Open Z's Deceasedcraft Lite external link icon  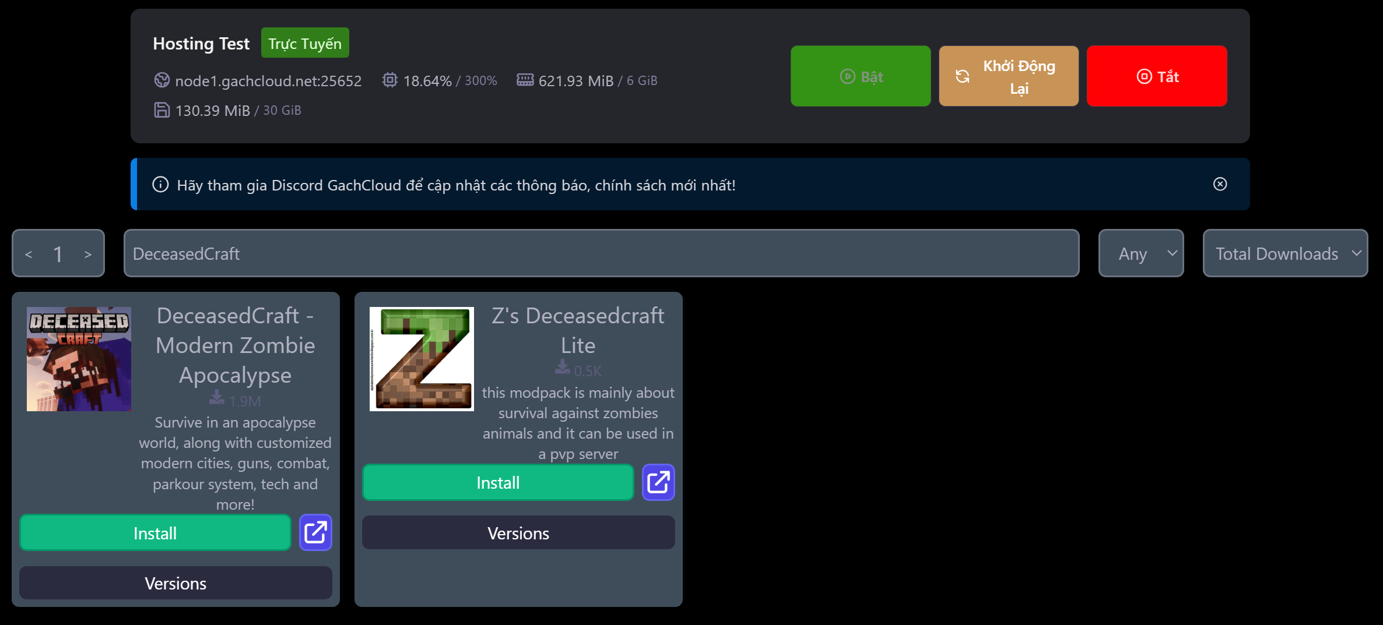658,482
